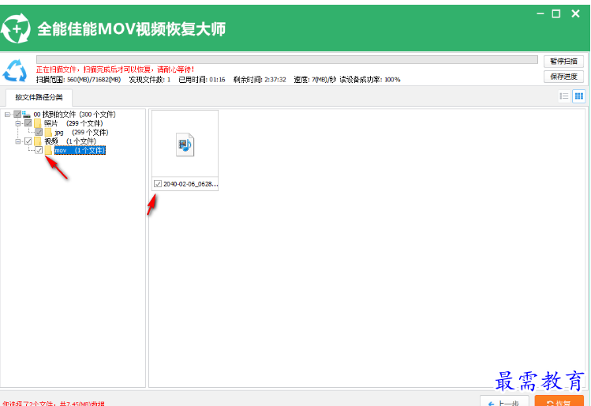591x406 pixels.
Task: Click the 照片 folder icon
Action: coord(37,123)
